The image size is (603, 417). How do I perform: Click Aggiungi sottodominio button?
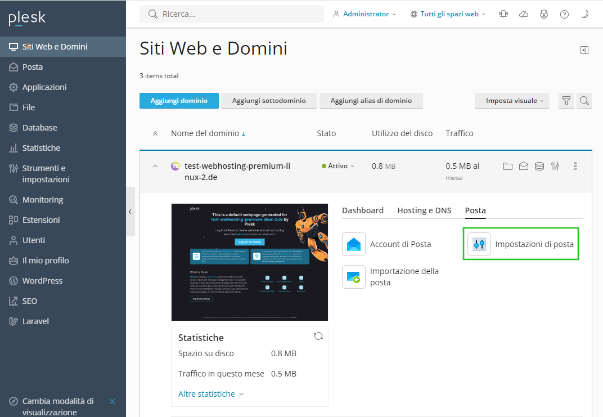coord(269,101)
